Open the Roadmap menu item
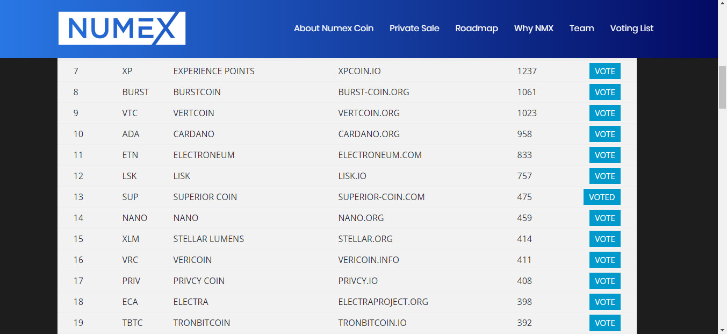 pos(477,28)
